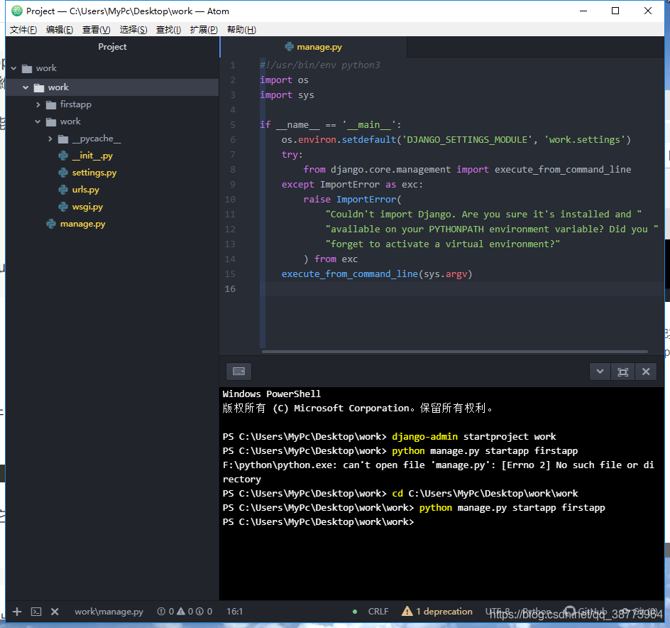Click line number 8 in the gutter
This screenshot has height=628, width=670.
pyautogui.click(x=233, y=169)
